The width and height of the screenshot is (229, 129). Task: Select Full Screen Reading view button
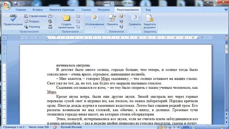[165, 127]
